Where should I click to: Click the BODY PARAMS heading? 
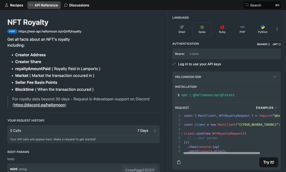(18, 152)
